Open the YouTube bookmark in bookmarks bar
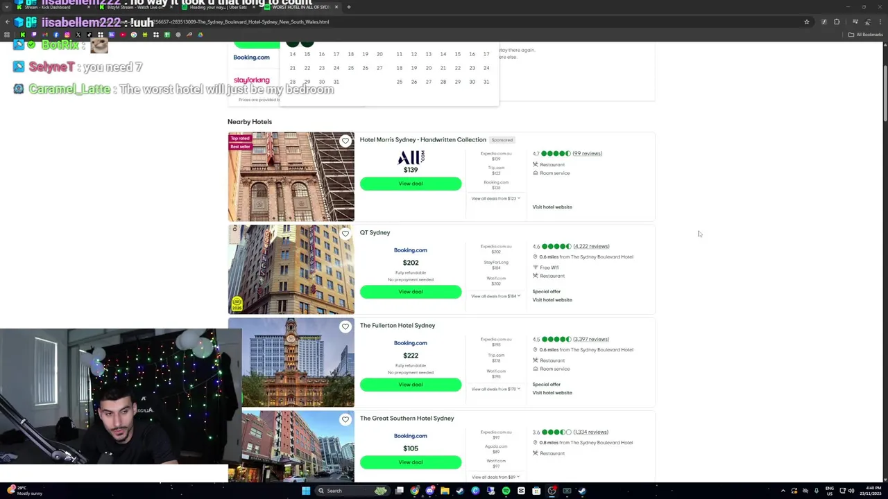Viewport: 888px width, 499px height. tap(123, 35)
